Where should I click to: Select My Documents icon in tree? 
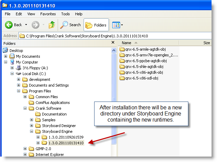(x=12, y=56)
